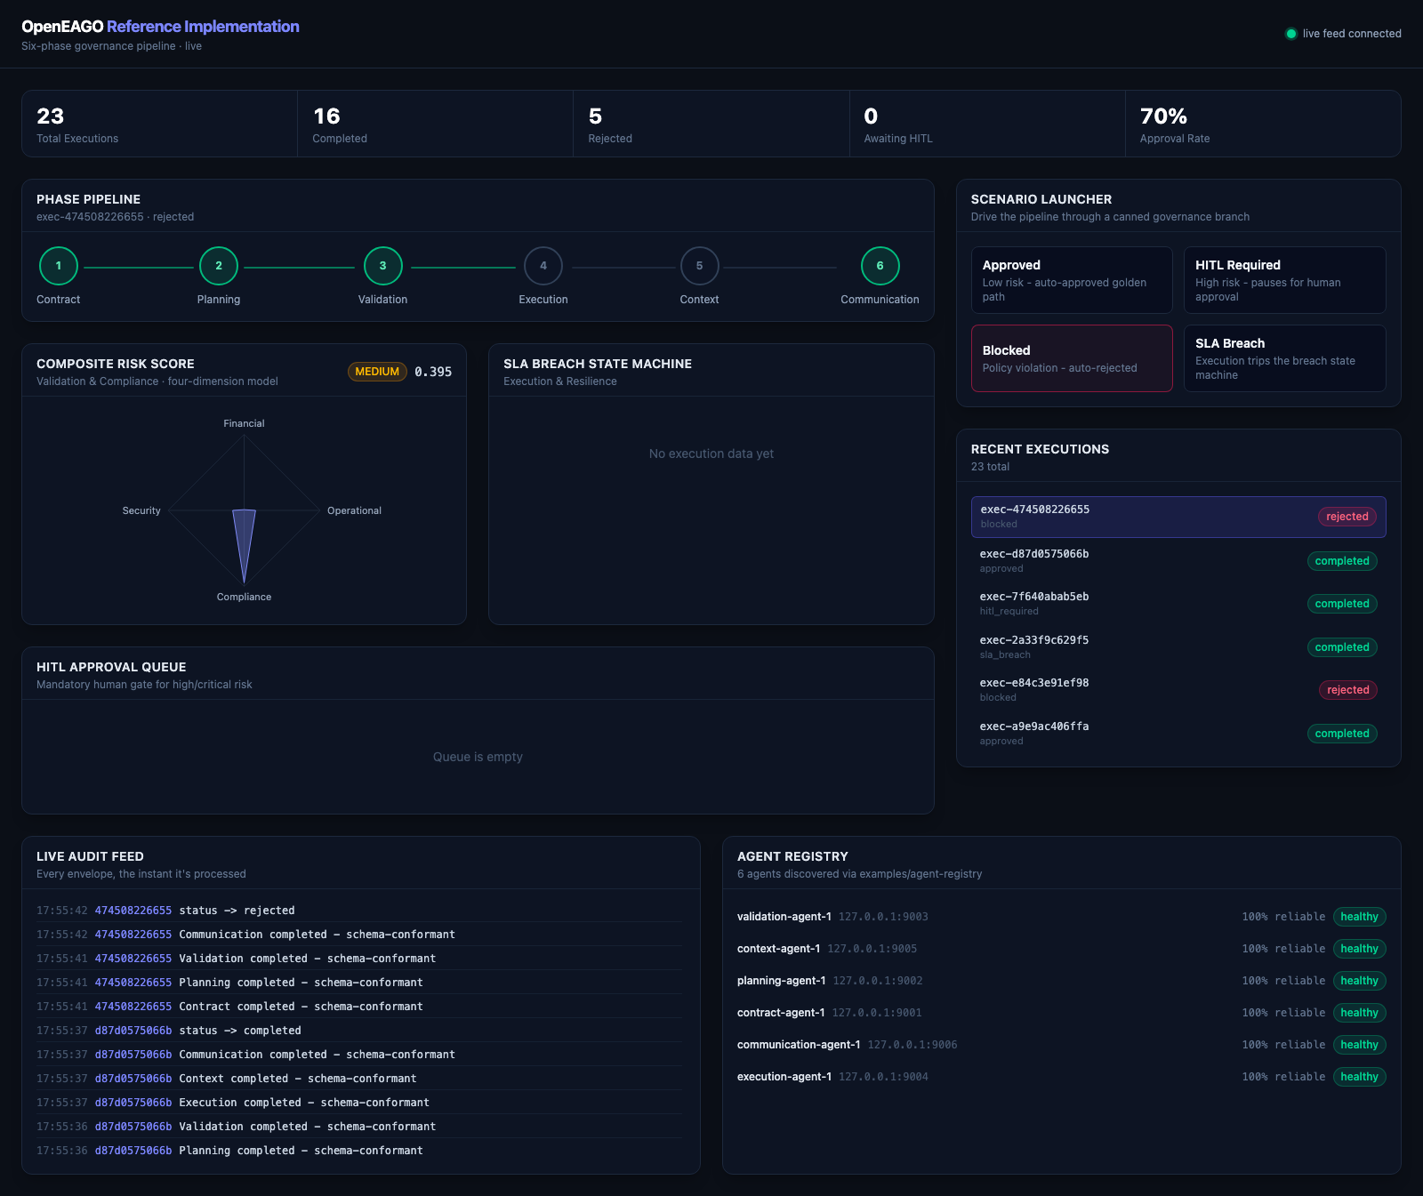Click contract-agent-1 registry row
This screenshot has width=1423, height=1196.
[x=1062, y=1013]
